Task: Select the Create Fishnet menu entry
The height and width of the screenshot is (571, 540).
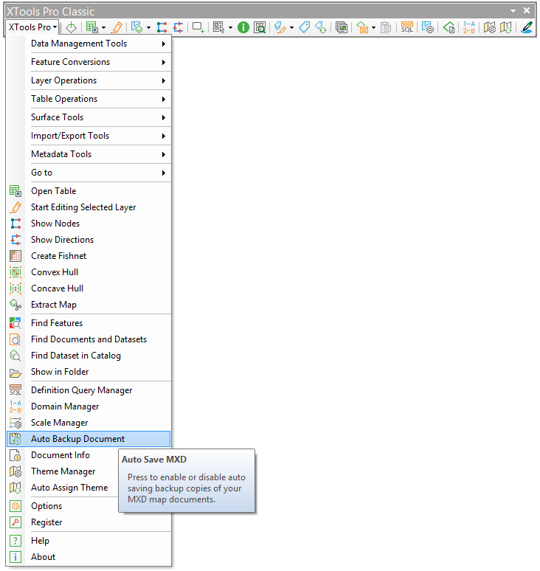Action: point(89,256)
